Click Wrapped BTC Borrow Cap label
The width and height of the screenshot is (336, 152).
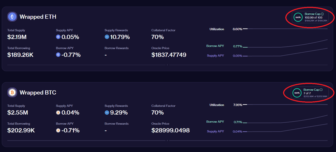[x=311, y=90]
